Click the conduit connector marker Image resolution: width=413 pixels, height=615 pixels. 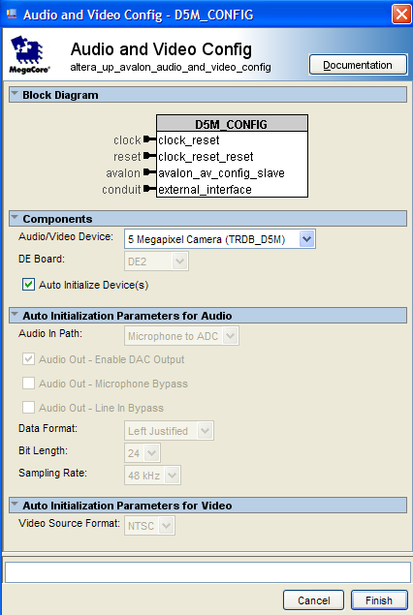click(149, 189)
